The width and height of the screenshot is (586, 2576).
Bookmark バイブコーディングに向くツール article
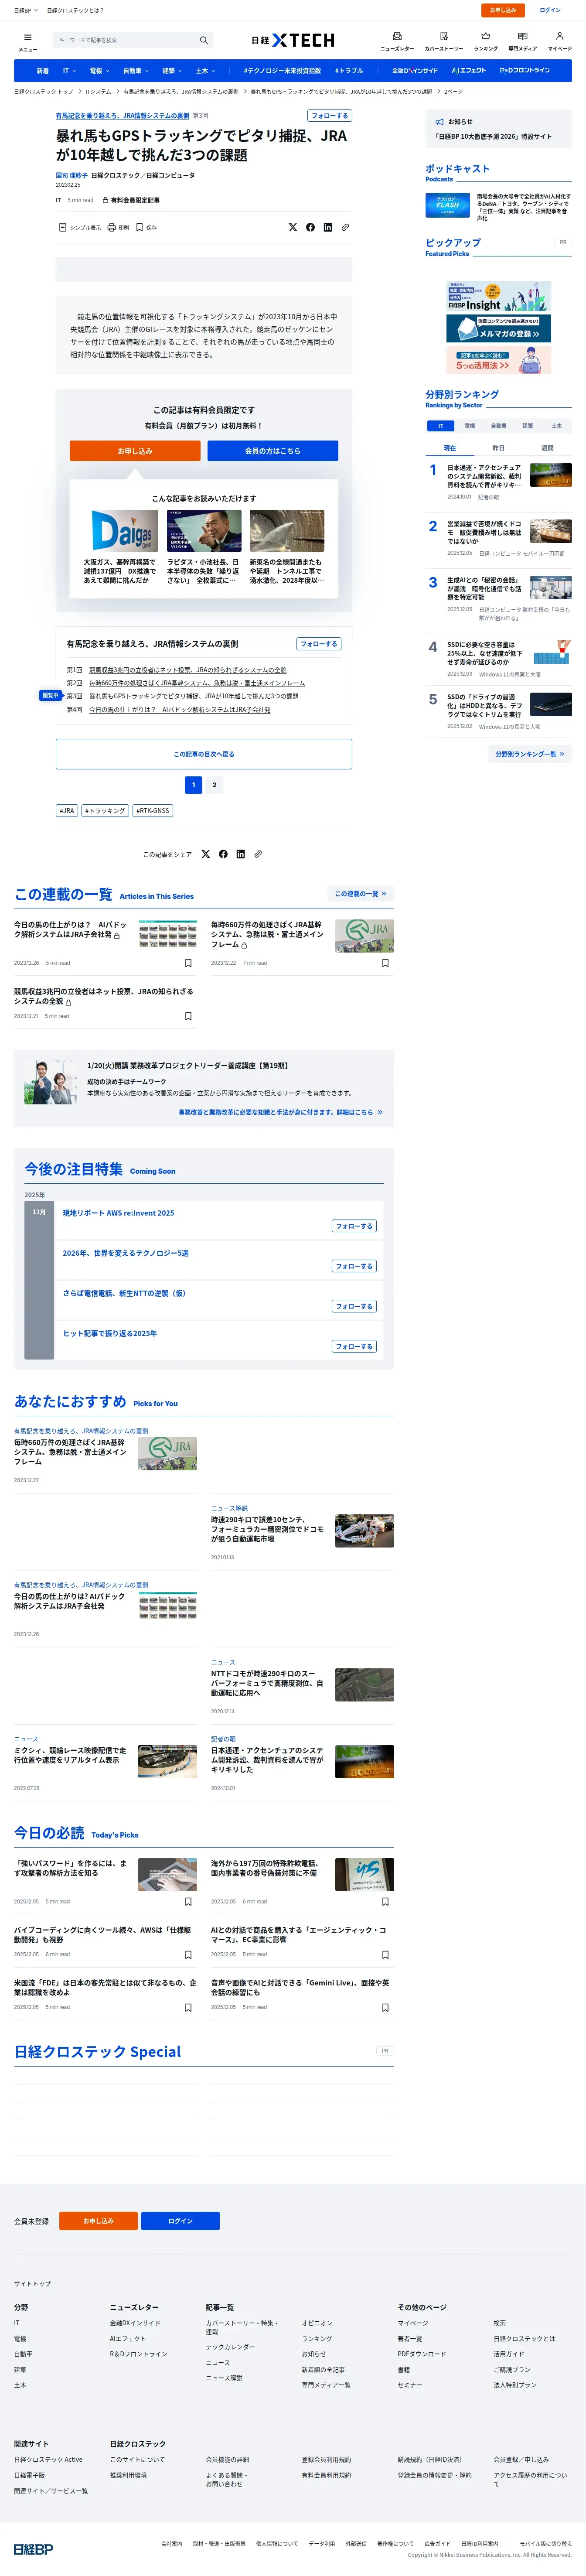coord(188,1954)
